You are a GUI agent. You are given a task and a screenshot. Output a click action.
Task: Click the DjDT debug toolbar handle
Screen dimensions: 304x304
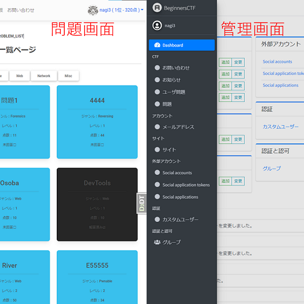pos(142,203)
